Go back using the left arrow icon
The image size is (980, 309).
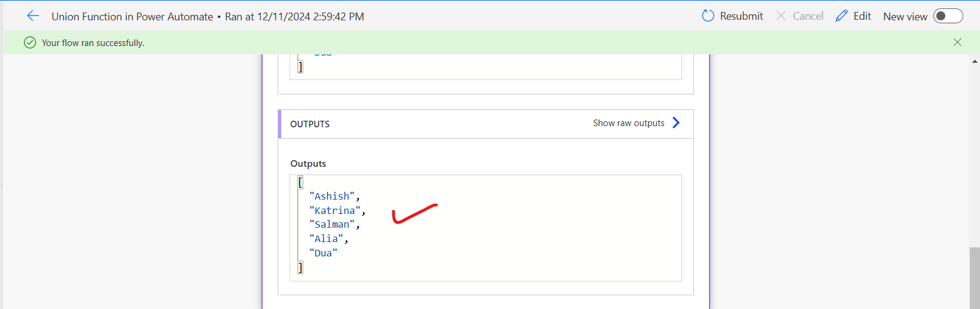point(33,16)
